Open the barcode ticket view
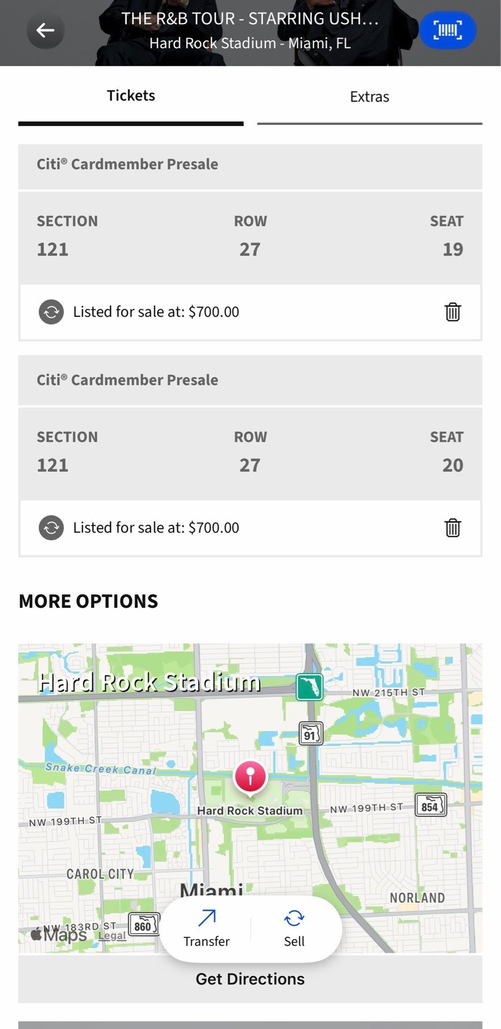Viewport: 501px width, 1029px height. tap(447, 30)
